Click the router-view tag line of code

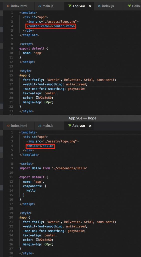click(x=51, y=26)
